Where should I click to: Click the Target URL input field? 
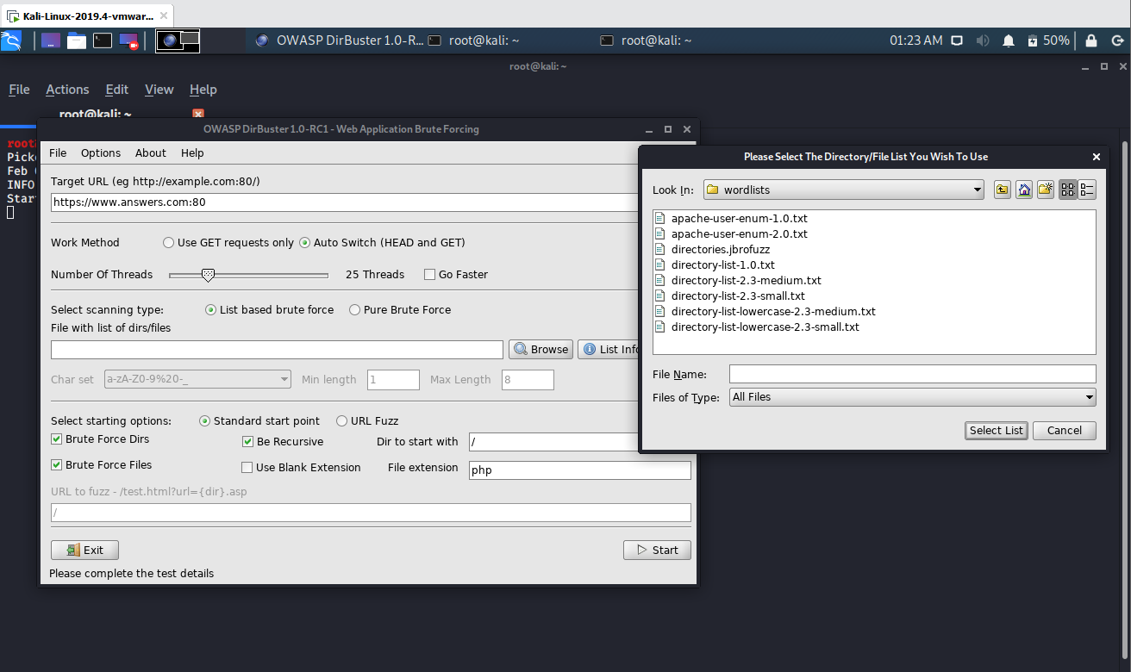(x=345, y=202)
